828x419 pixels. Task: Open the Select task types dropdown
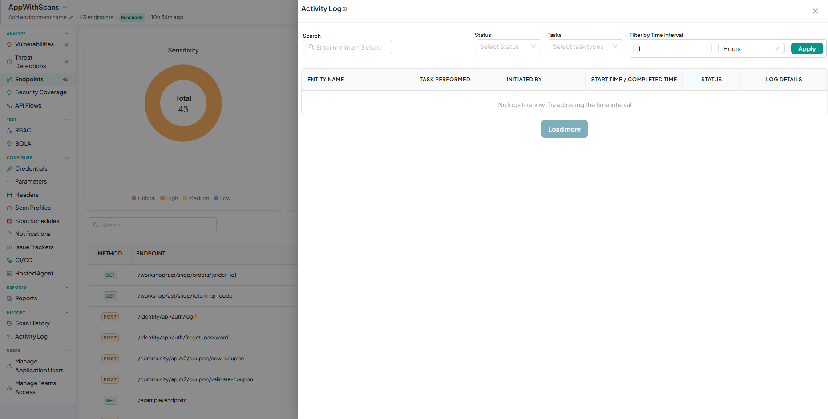pos(585,47)
